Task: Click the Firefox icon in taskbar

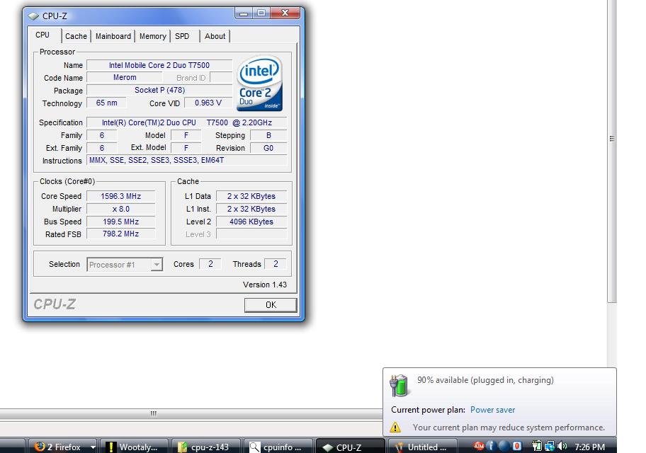Action: tap(40, 447)
